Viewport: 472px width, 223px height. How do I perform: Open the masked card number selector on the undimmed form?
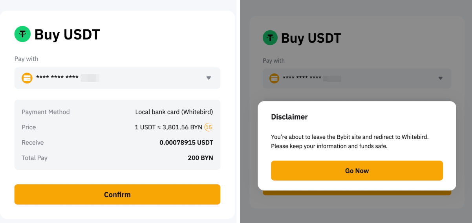click(x=67, y=78)
